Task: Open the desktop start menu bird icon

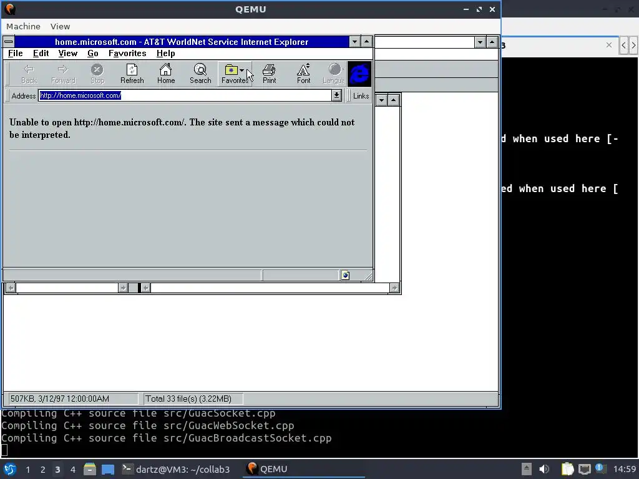Action: pyautogui.click(x=10, y=469)
